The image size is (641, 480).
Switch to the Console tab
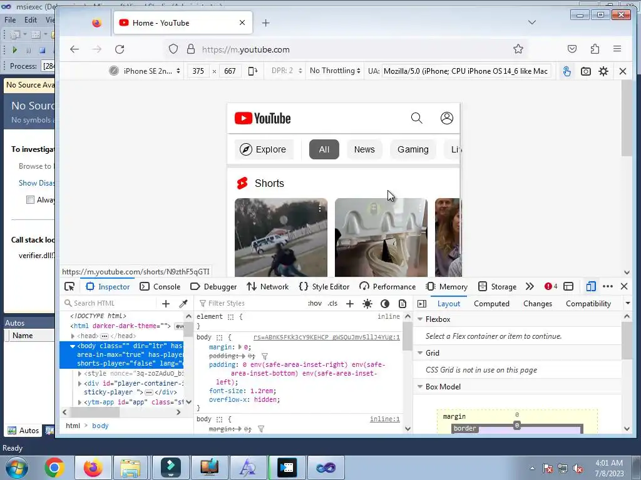[x=160, y=286]
